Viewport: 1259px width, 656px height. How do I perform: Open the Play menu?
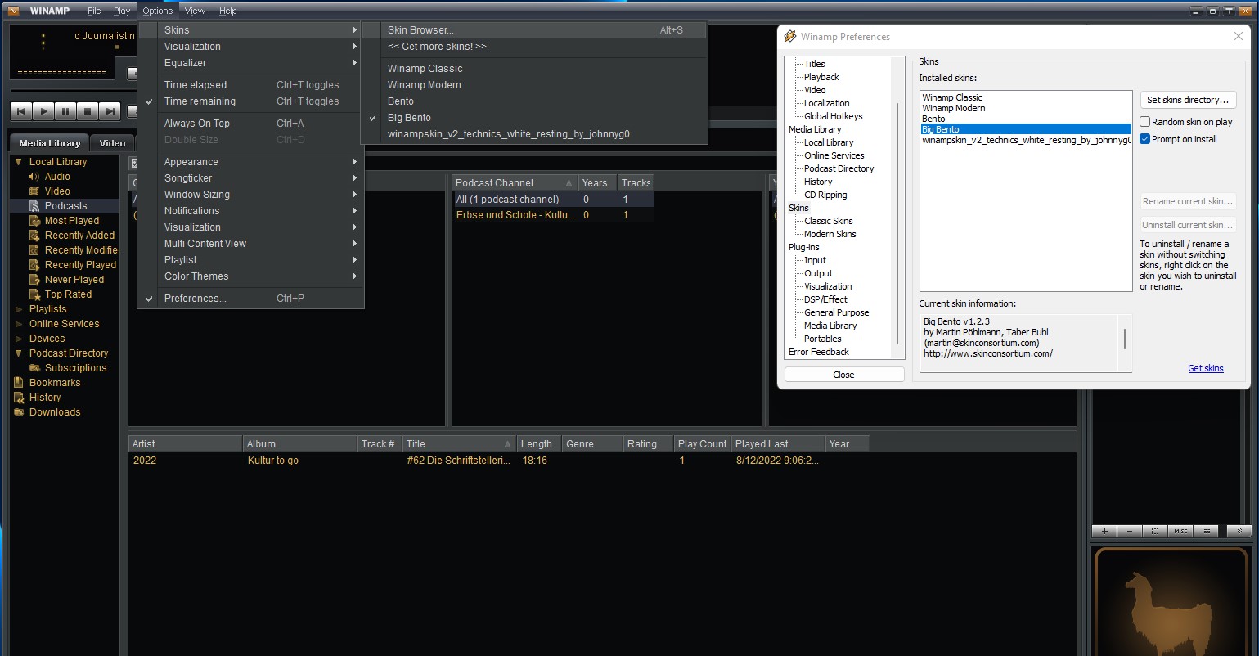tap(122, 11)
